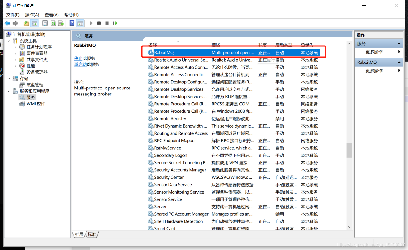
Task: Toggle the console tree pane icon
Action: [x=35, y=23]
